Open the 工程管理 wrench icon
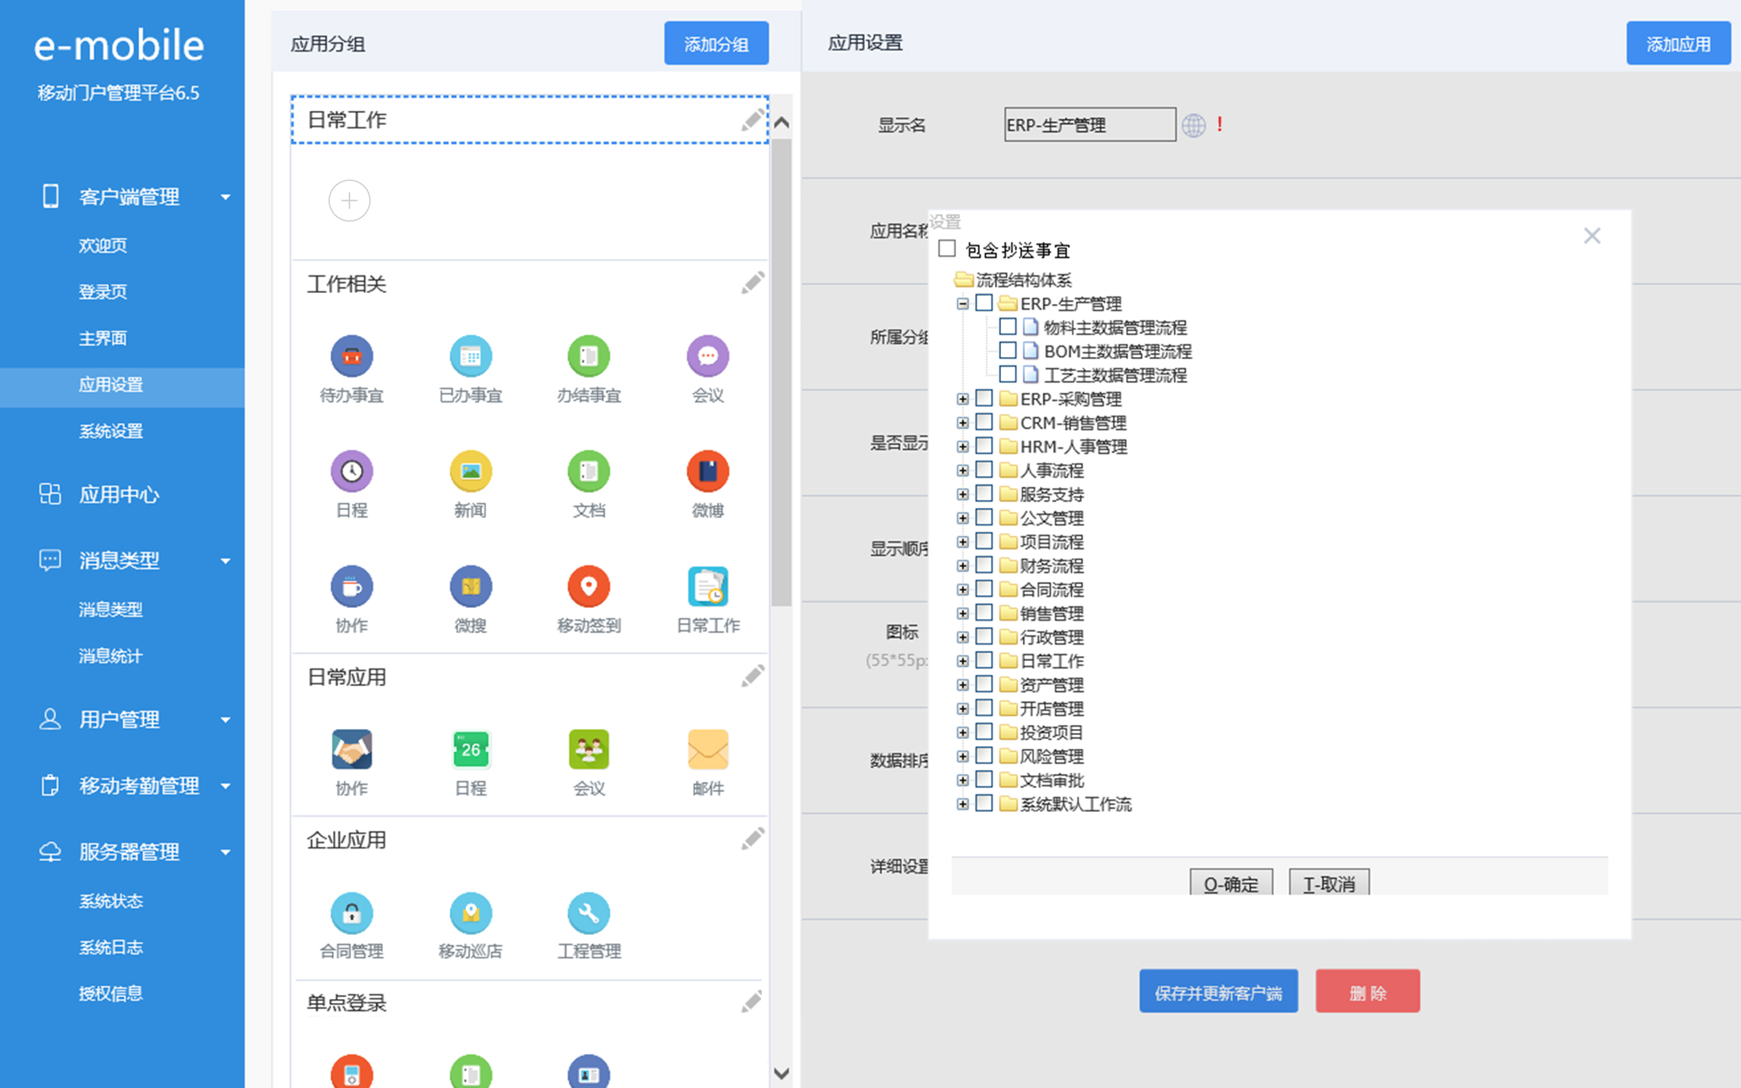 pos(588,913)
